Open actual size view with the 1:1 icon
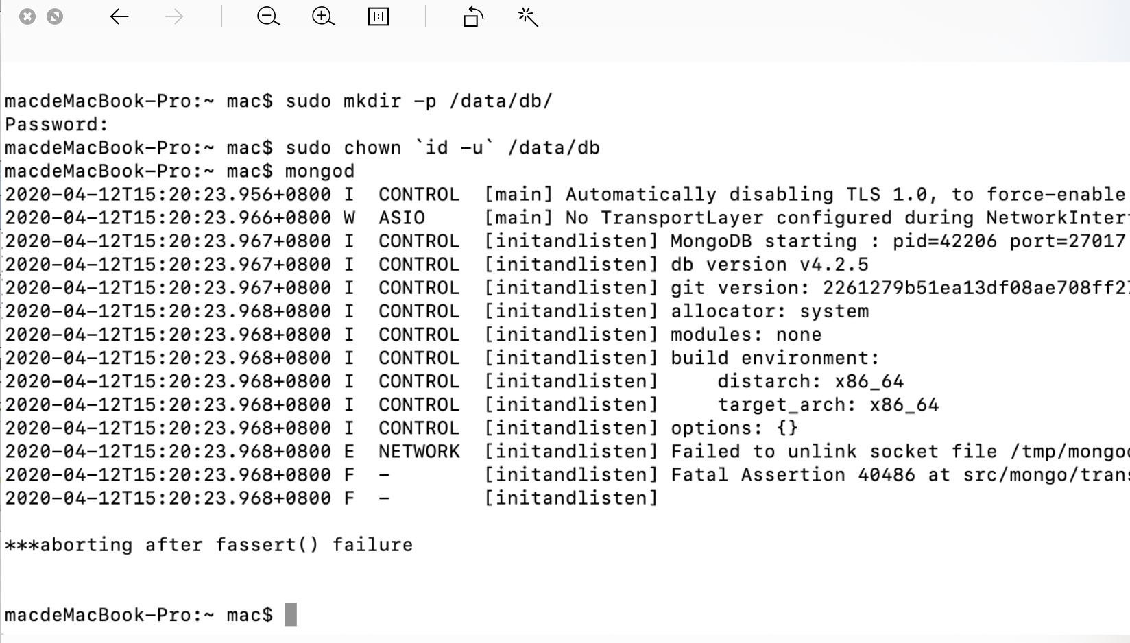The width and height of the screenshot is (1130, 643). click(378, 17)
